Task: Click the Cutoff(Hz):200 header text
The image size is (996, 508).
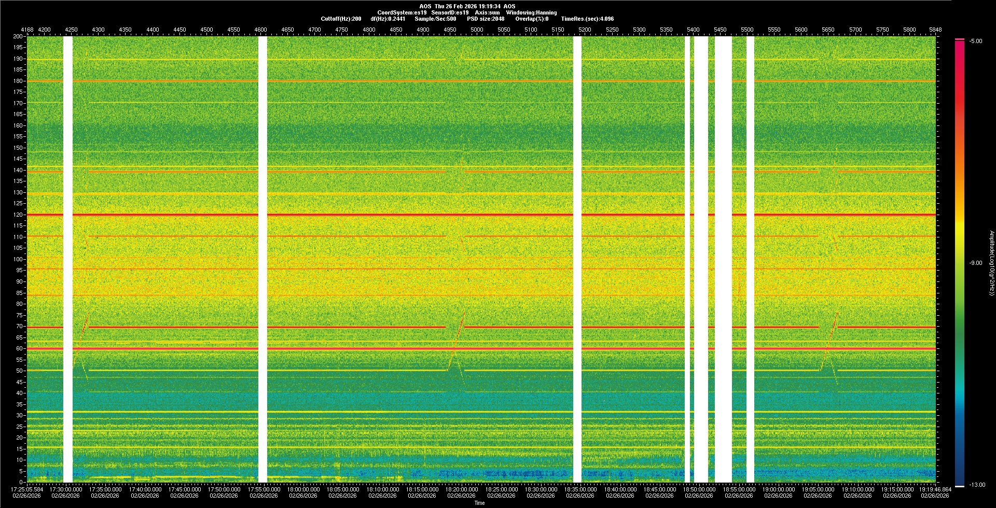Action: (341, 19)
